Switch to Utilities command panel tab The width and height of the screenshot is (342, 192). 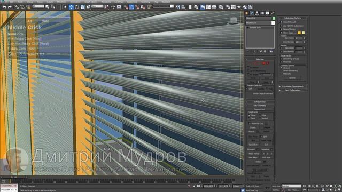(x=273, y=13)
